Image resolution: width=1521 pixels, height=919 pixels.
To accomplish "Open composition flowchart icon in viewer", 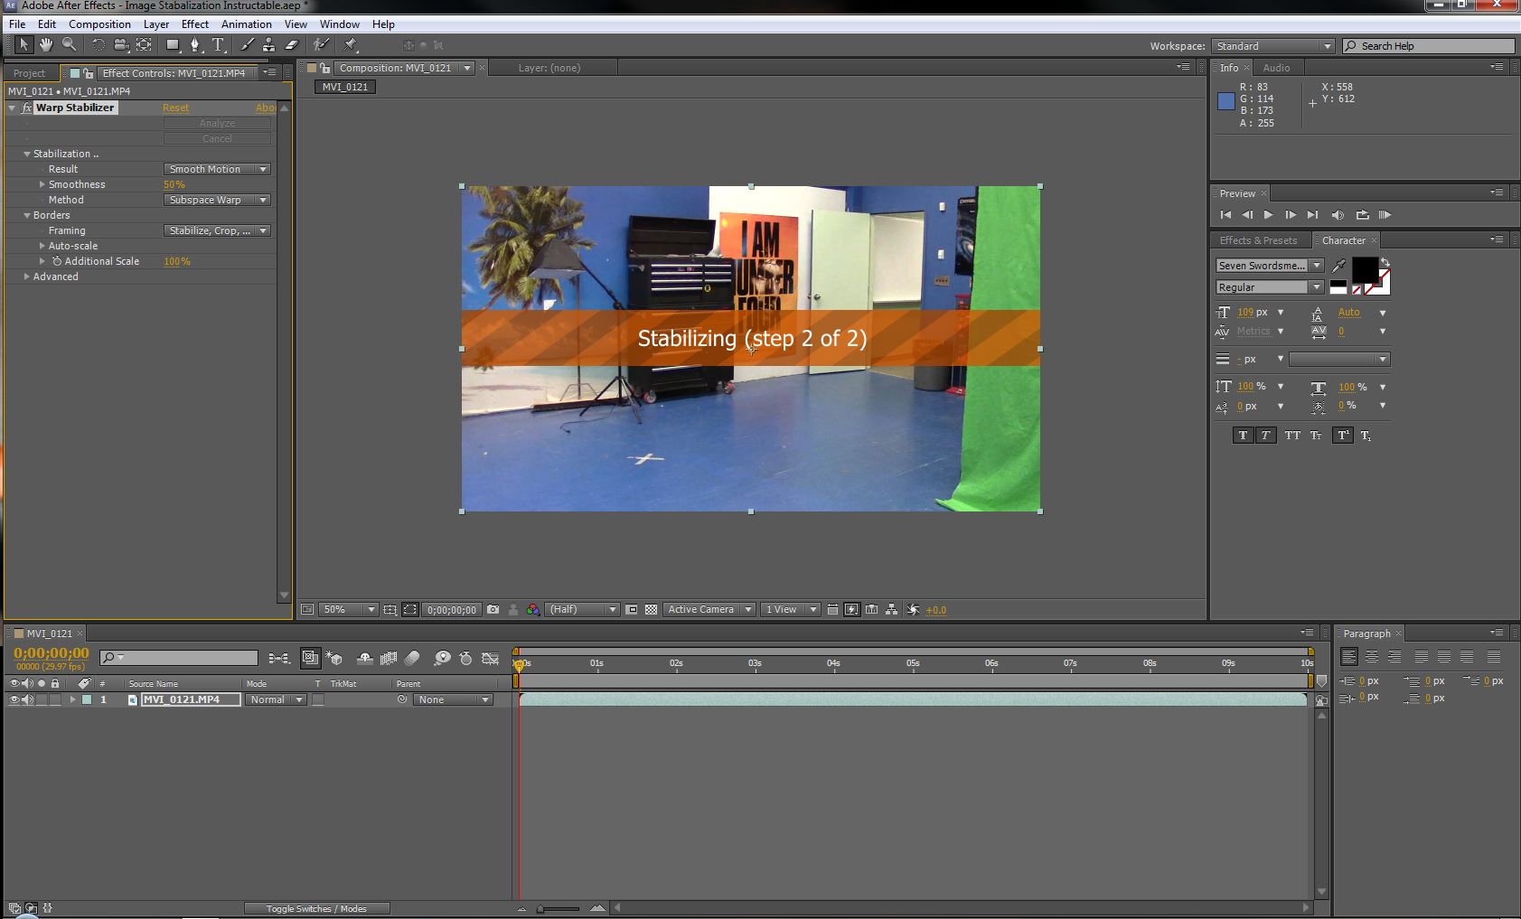I will [891, 610].
